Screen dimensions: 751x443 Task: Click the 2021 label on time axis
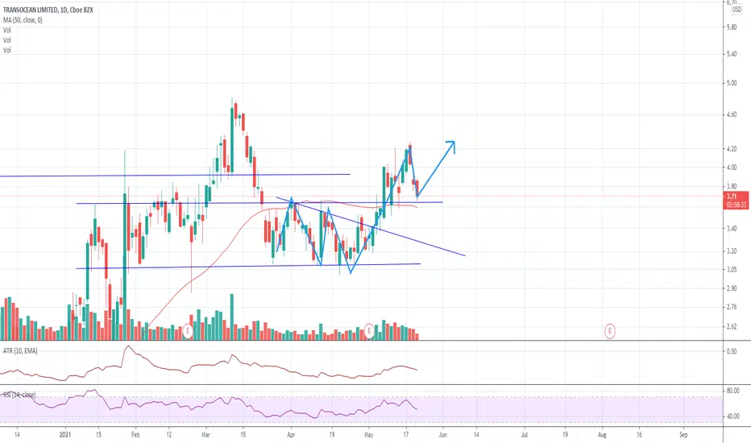coord(65,435)
